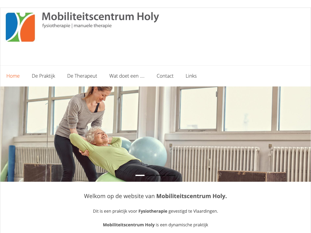Select the Links navigation item
The height and width of the screenshot is (233, 311).
click(x=191, y=76)
